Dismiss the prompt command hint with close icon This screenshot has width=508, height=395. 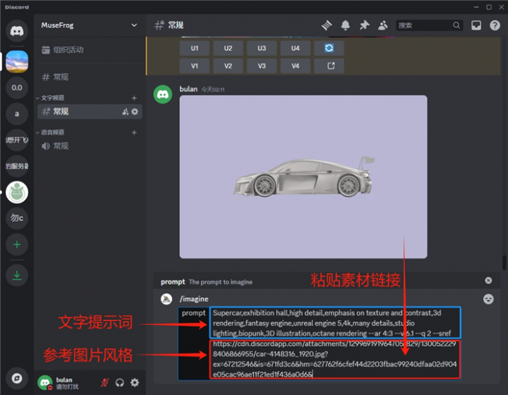(x=489, y=281)
